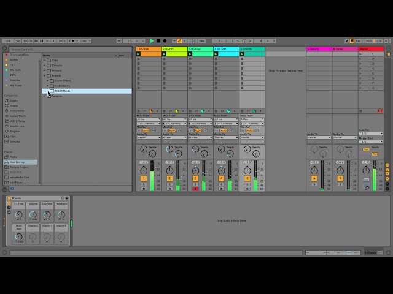Start playback with the green Play button
Viewport: 393px width, 294px height.
point(152,41)
